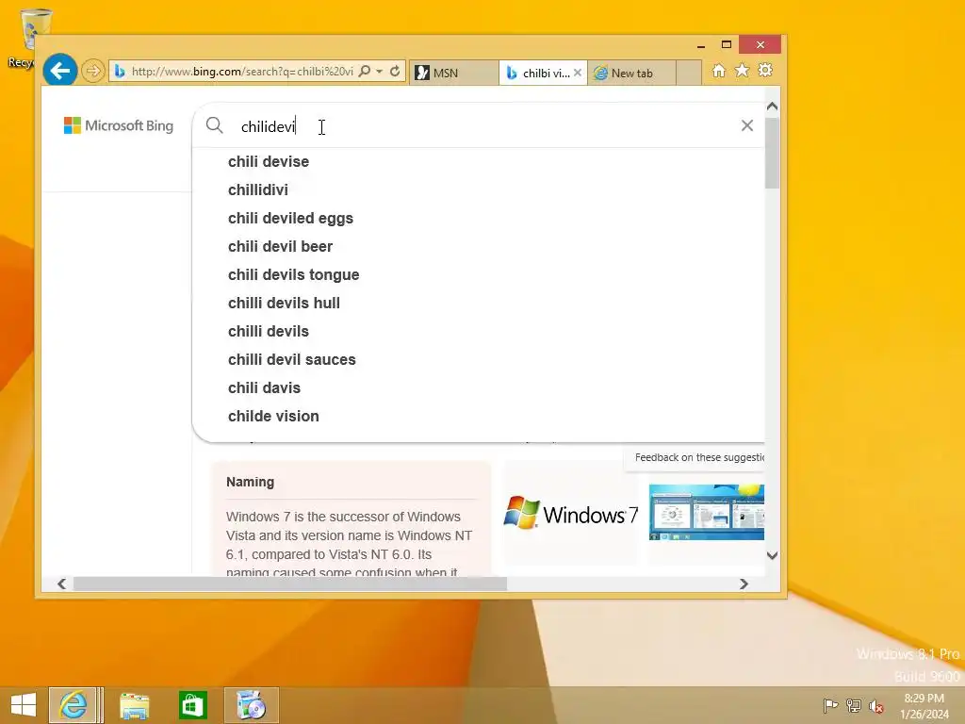Clear the search box with the X icon
965x724 pixels.
click(x=747, y=125)
